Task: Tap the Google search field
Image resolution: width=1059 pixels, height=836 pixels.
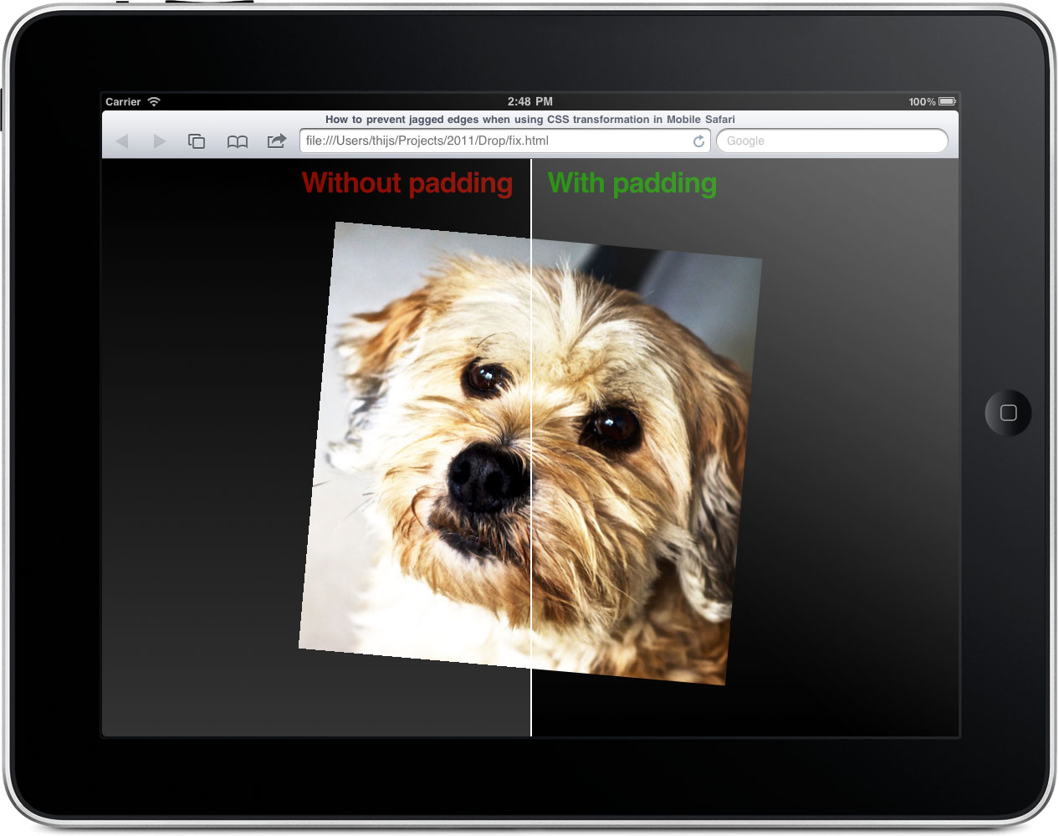Action: click(831, 141)
